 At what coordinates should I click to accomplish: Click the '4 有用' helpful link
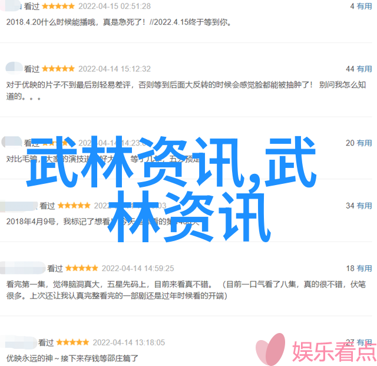[x=361, y=6]
